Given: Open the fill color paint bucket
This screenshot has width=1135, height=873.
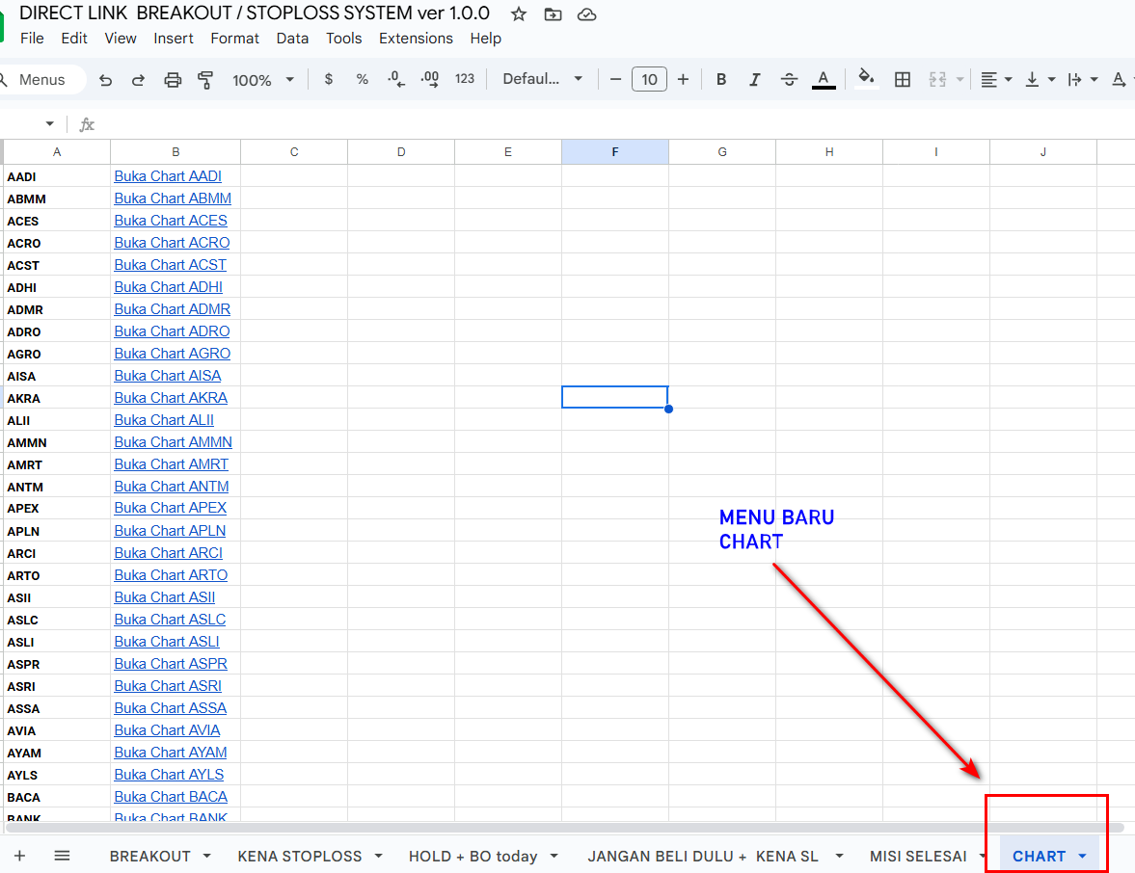Looking at the screenshot, I should (x=866, y=79).
